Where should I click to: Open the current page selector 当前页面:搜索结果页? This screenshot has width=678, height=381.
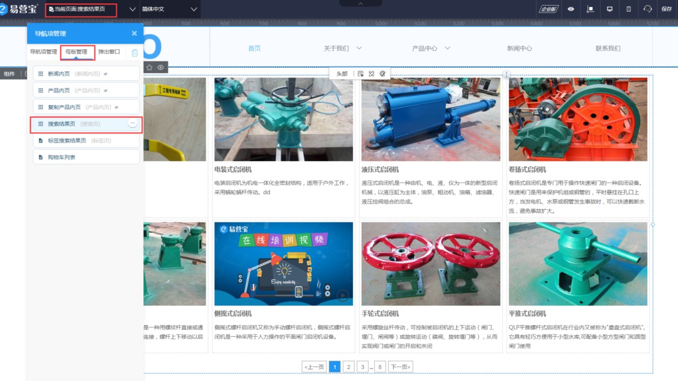(93, 10)
